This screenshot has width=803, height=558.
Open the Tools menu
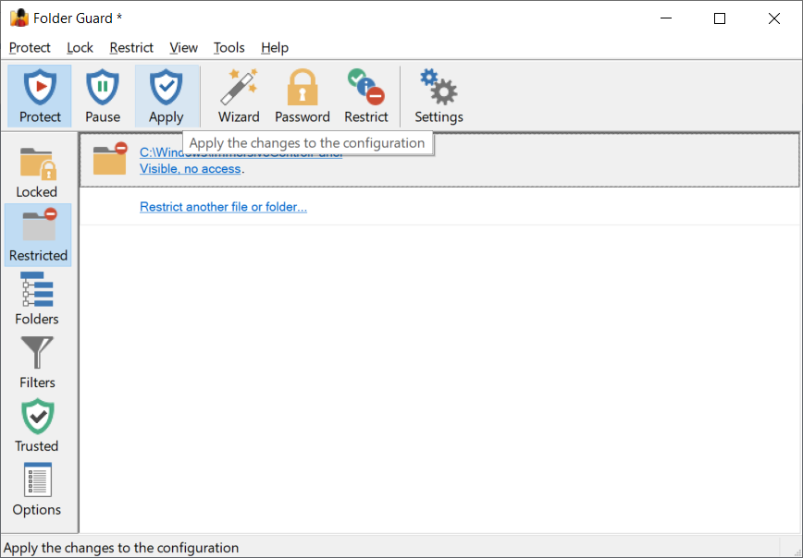229,47
